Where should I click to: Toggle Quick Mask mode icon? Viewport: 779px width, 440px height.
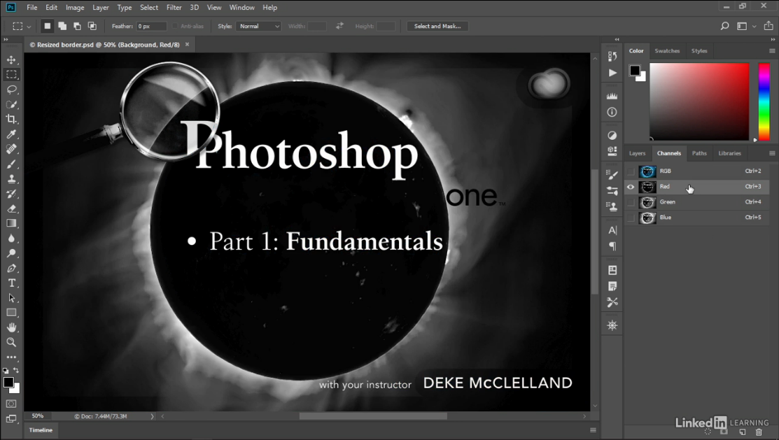tap(11, 404)
